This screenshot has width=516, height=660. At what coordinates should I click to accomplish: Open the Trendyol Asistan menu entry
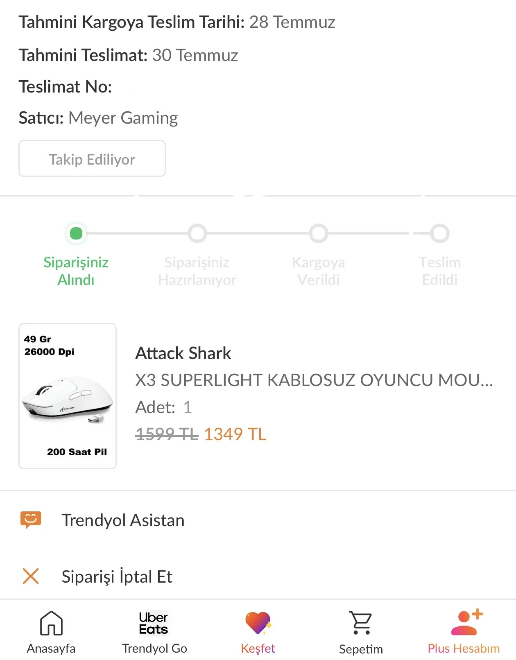pos(258,520)
